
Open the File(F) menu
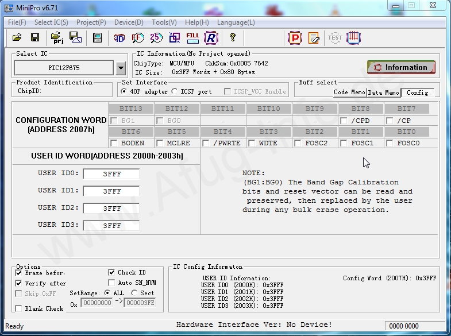(x=17, y=22)
